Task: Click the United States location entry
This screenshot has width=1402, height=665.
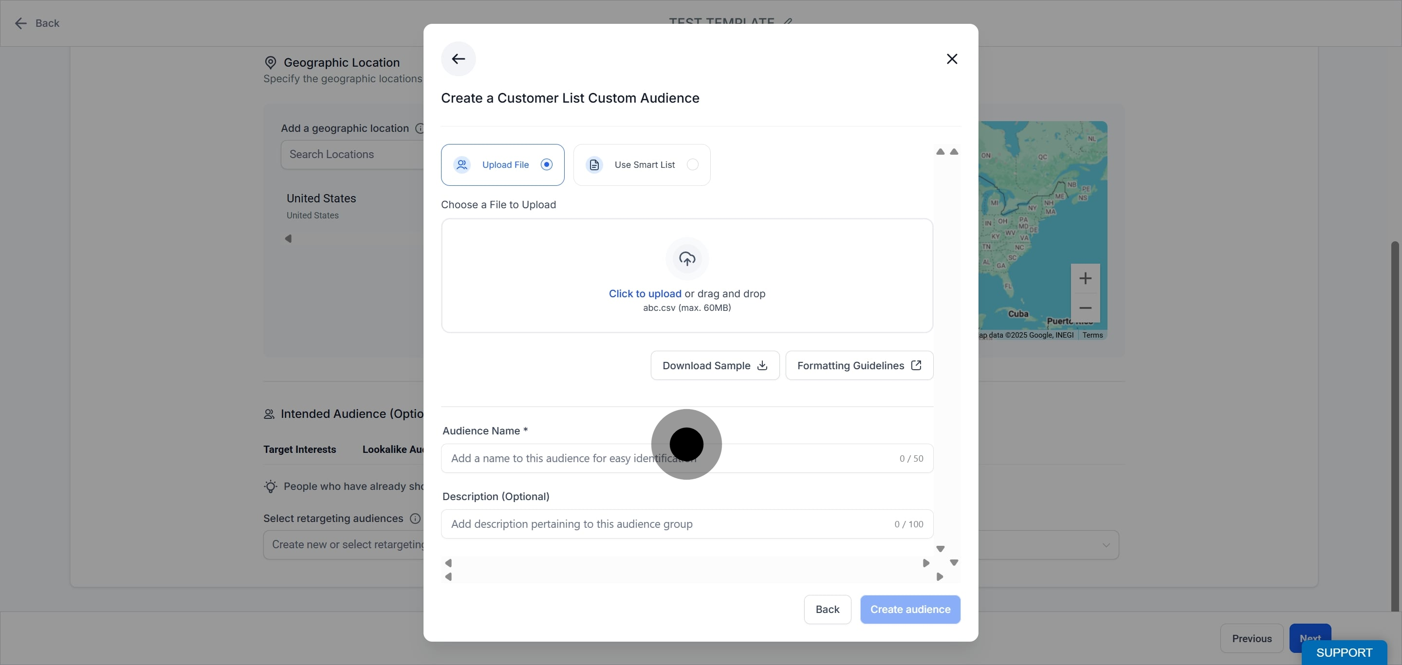Action: [x=321, y=206]
